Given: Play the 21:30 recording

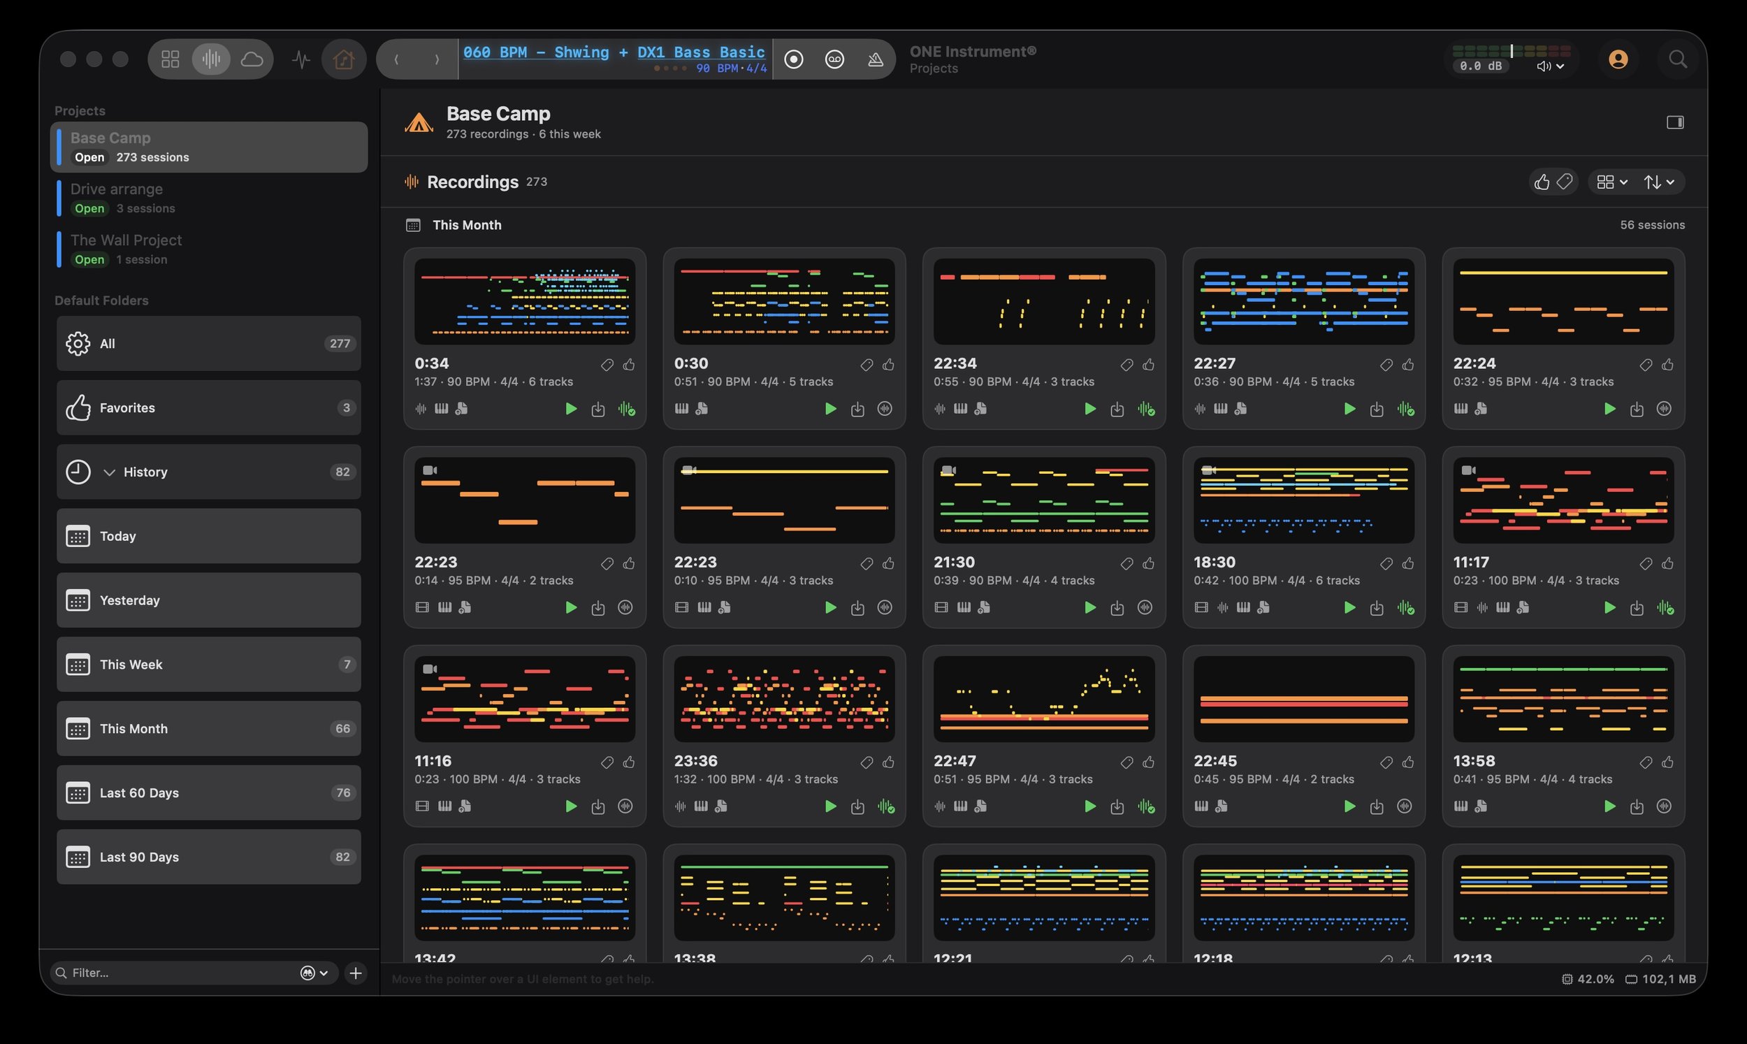Looking at the screenshot, I should tap(1090, 607).
